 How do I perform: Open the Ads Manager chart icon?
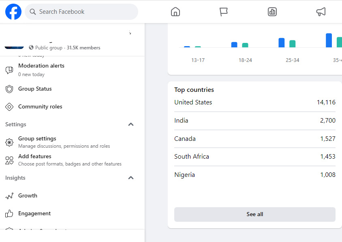[272, 12]
